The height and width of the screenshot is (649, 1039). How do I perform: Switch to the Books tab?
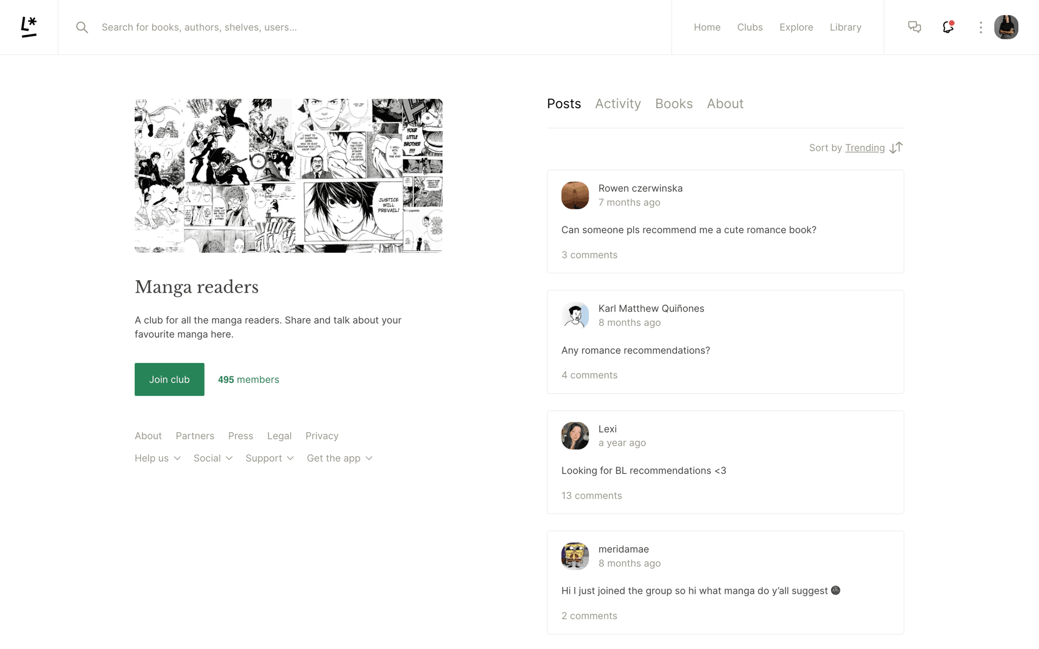click(x=674, y=103)
